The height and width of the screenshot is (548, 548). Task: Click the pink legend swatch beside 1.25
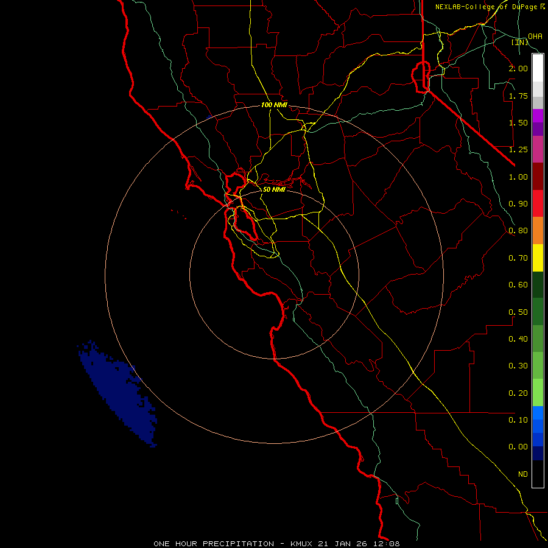click(x=538, y=149)
